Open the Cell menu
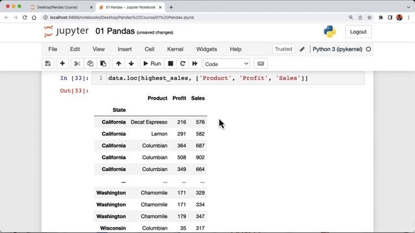 [x=150, y=49]
